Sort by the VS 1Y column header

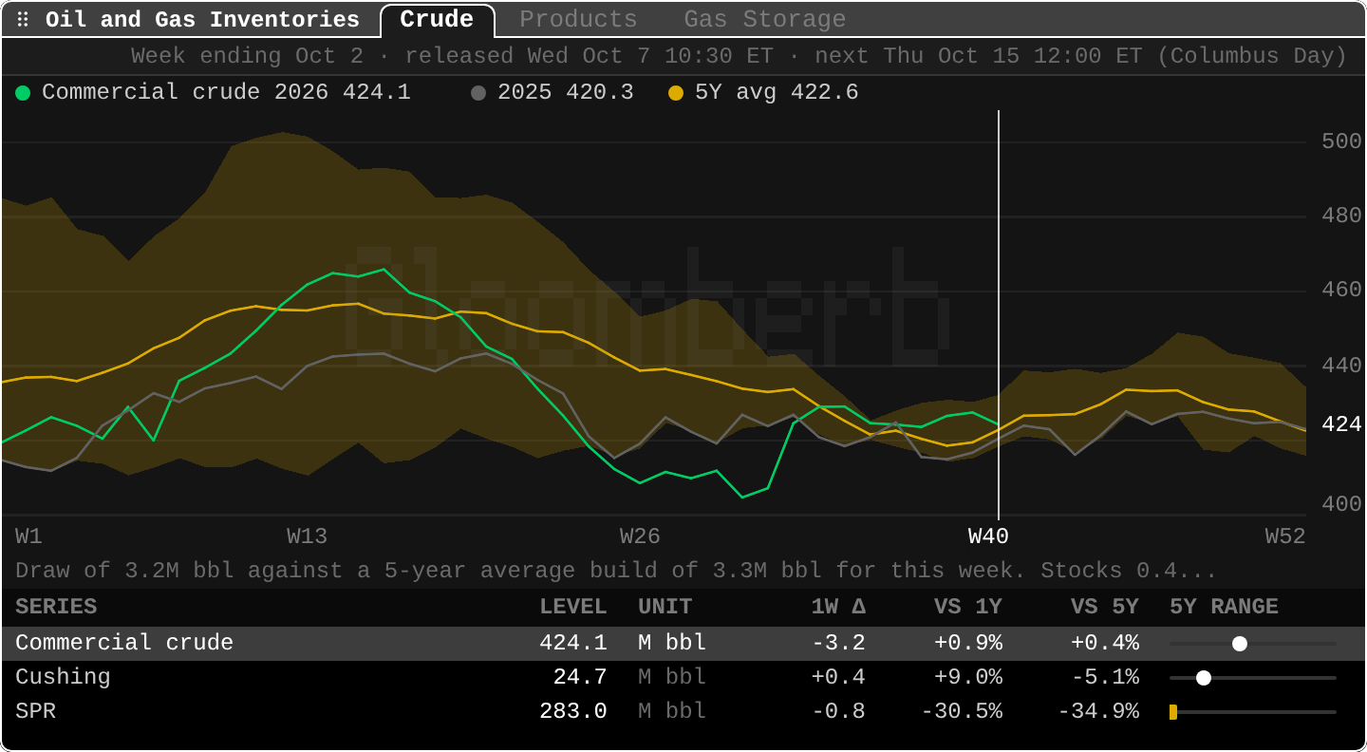pos(968,608)
